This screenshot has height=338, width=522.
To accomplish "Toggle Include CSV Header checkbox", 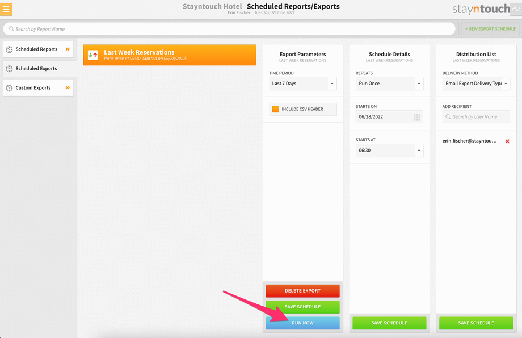I will [x=275, y=109].
